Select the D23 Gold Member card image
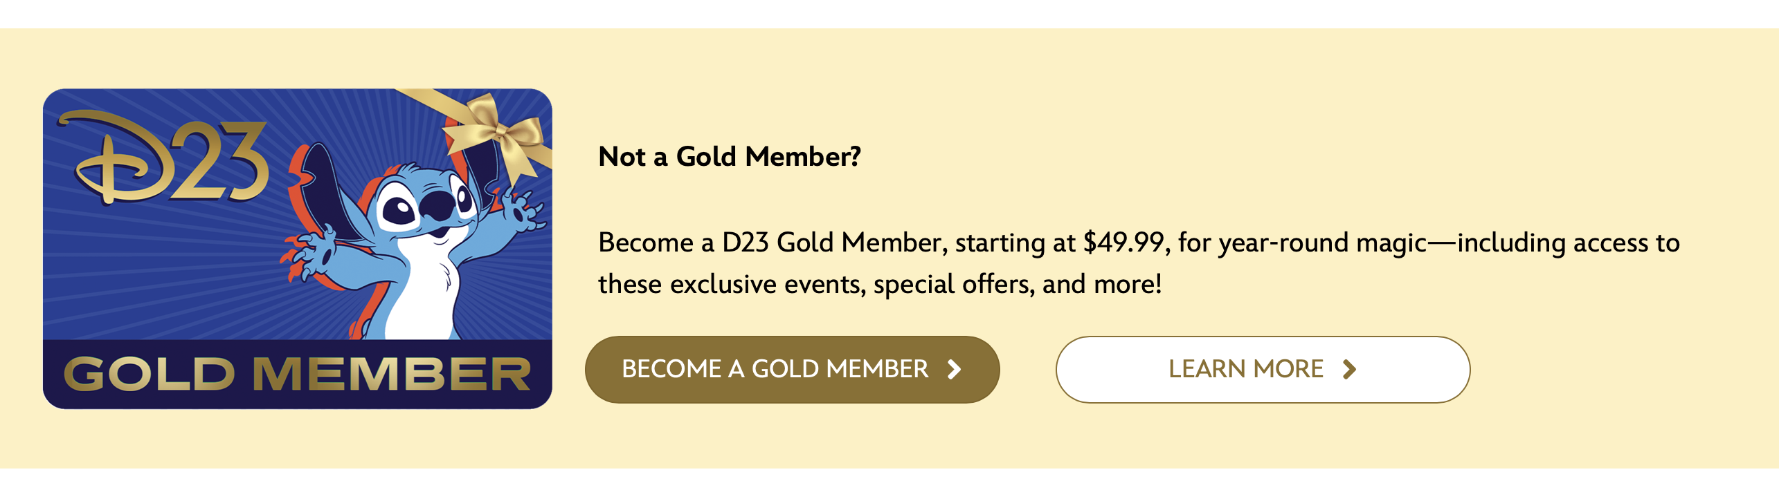1779x492 pixels. pos(298,249)
